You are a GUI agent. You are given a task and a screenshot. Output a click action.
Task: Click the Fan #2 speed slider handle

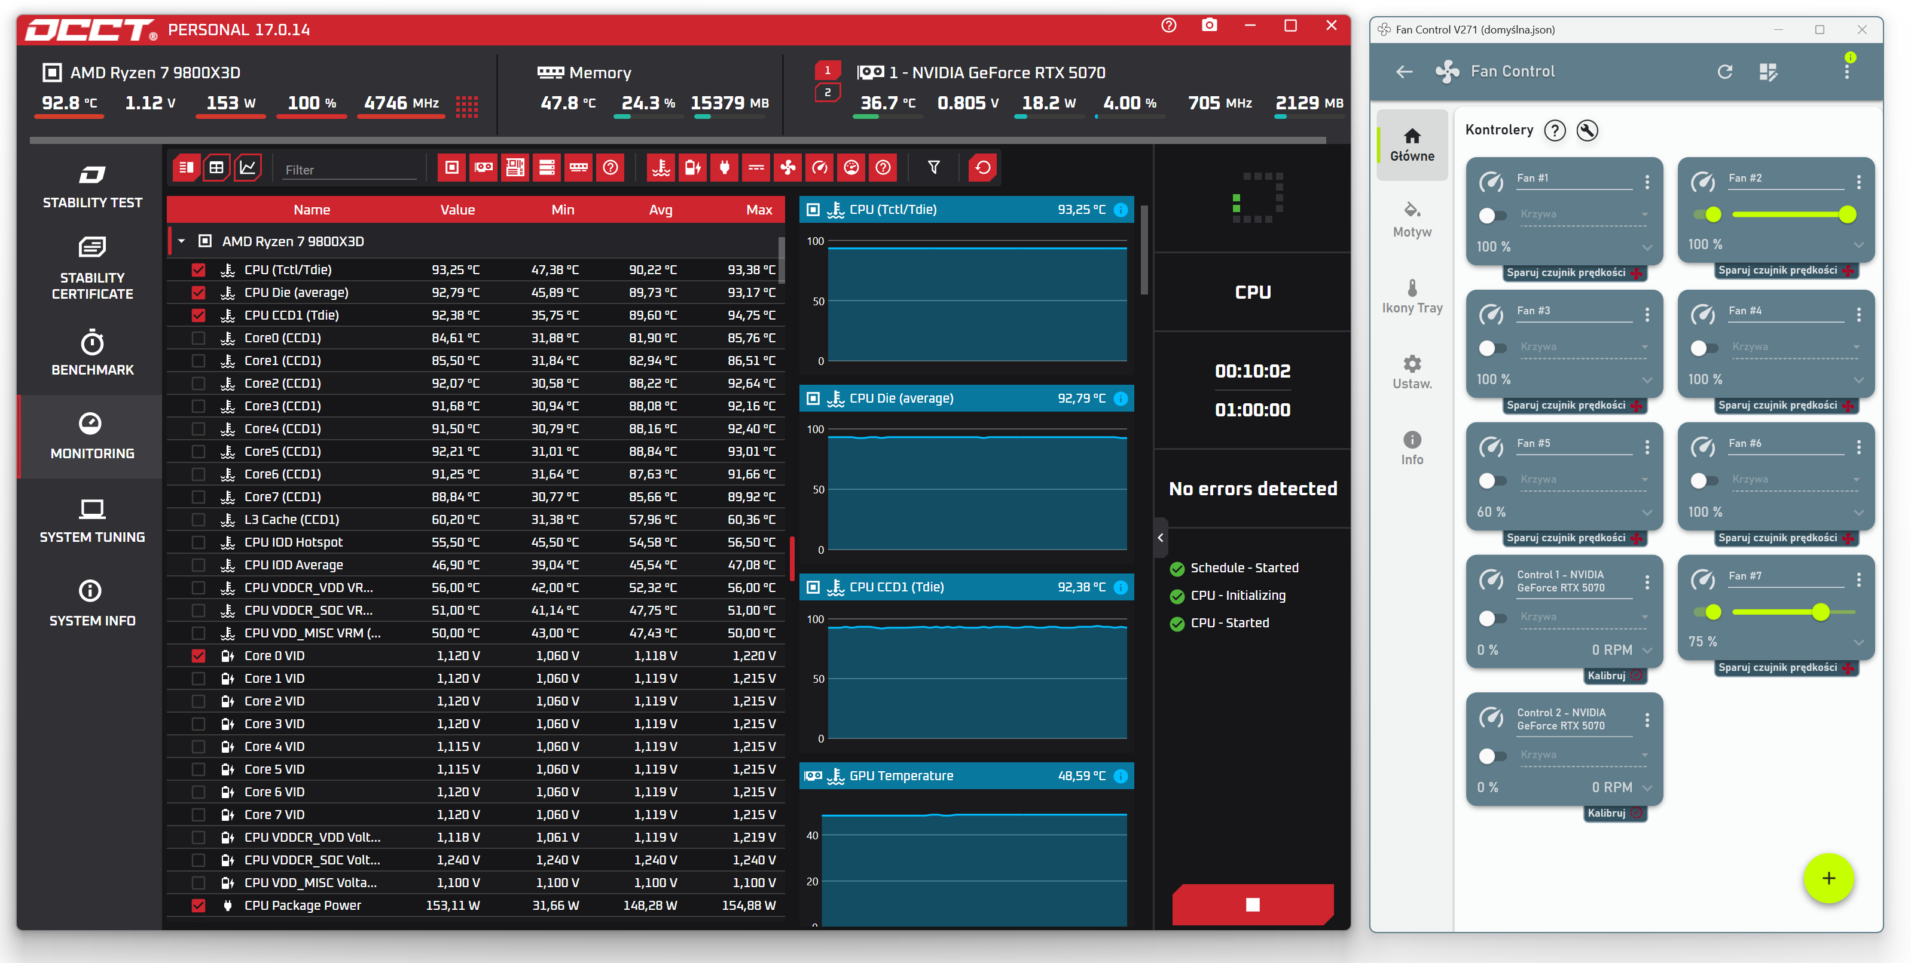tap(1847, 215)
